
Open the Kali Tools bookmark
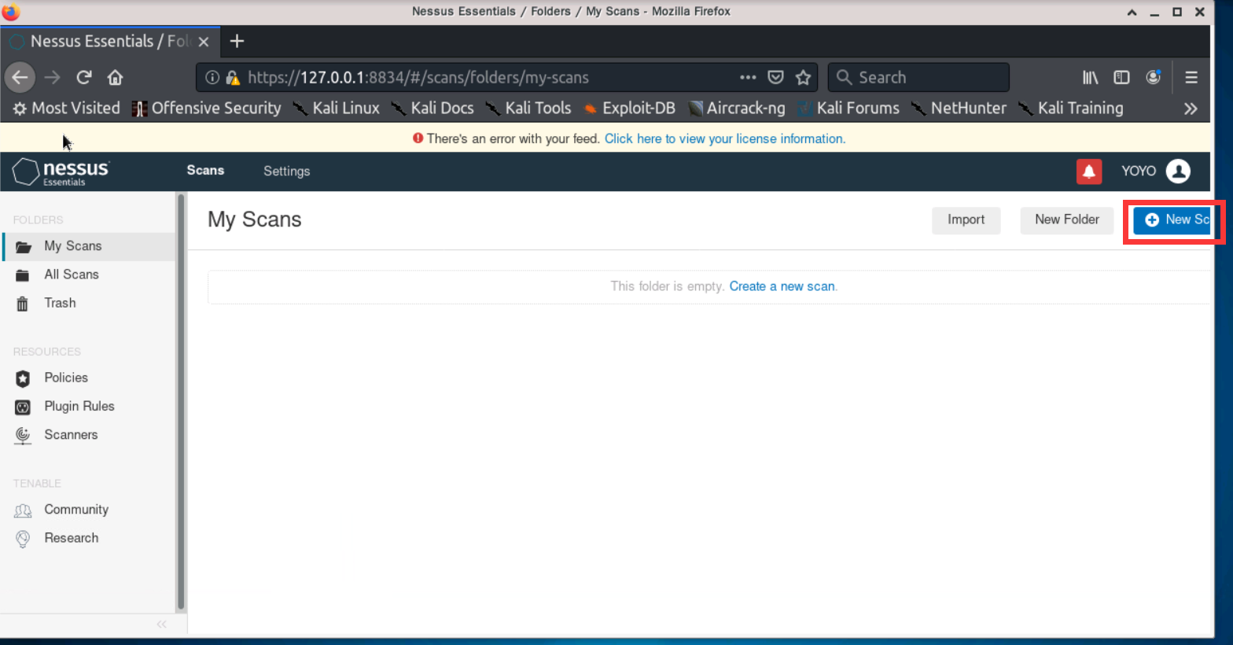pyautogui.click(x=528, y=109)
